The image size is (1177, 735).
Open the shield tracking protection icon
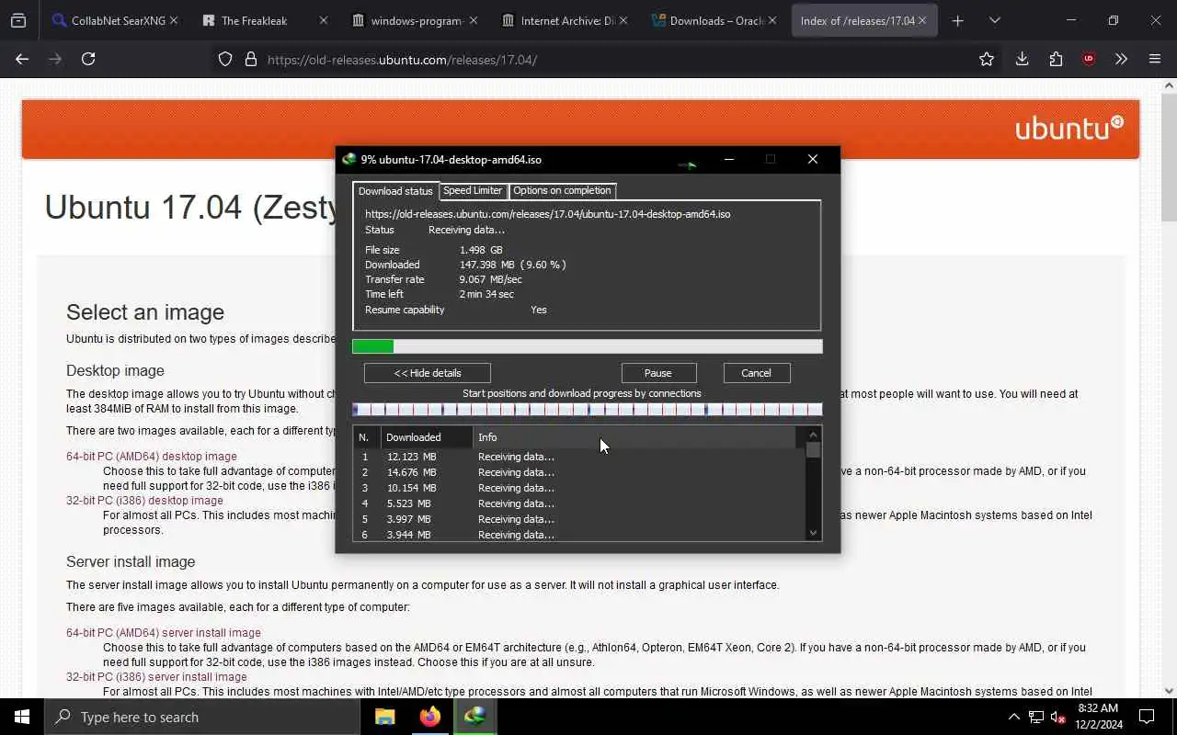pos(225,59)
